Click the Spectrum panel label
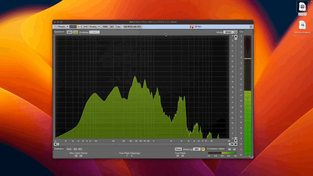Viewport: 313px width, 176px height. 60,32
